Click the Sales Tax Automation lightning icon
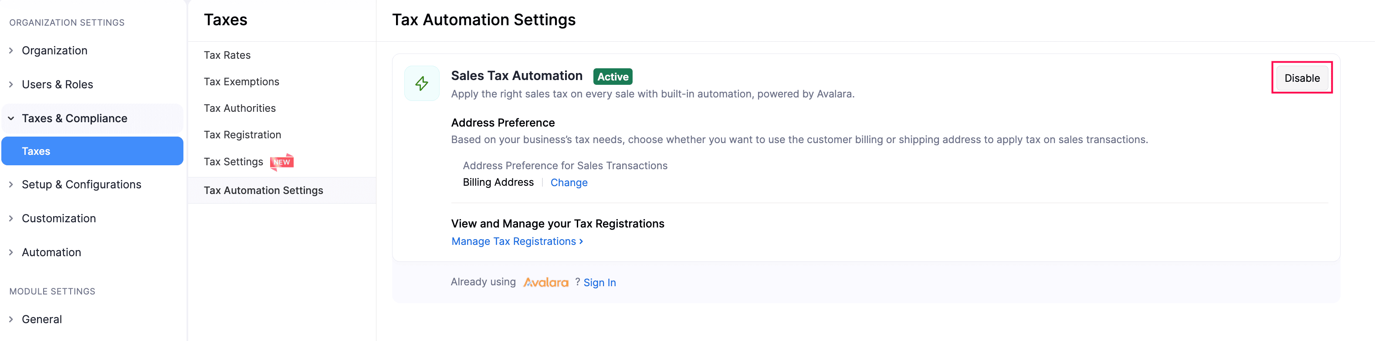This screenshot has height=341, width=1375. (x=422, y=84)
